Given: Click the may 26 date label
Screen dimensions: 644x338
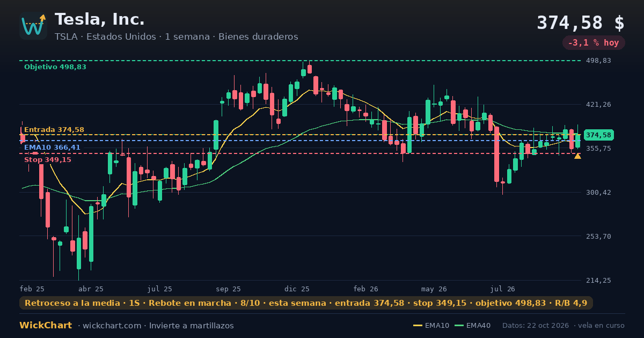Looking at the screenshot, I should click(x=435, y=289).
